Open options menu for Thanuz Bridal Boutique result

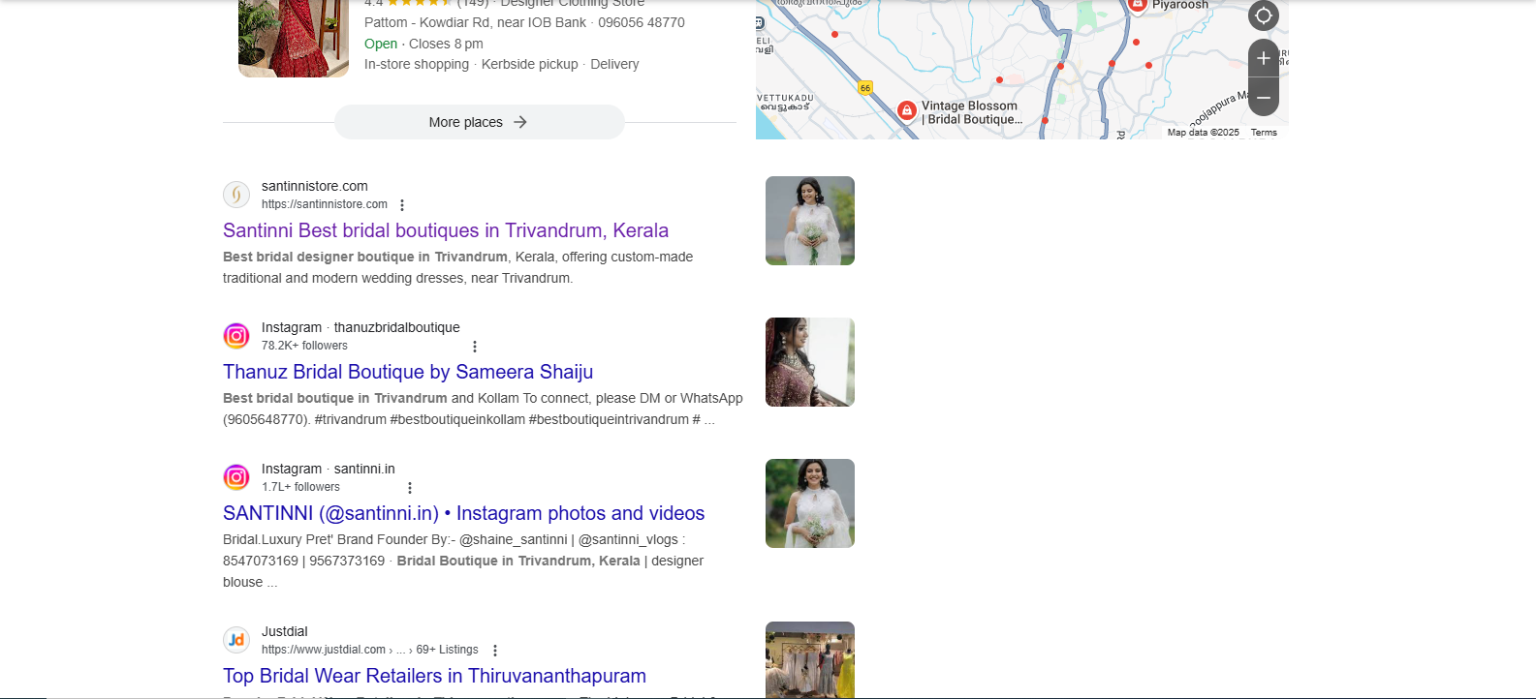click(x=475, y=347)
